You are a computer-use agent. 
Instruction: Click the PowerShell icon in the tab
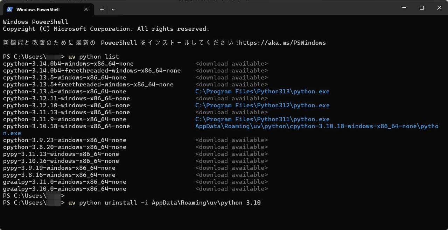tap(10, 9)
